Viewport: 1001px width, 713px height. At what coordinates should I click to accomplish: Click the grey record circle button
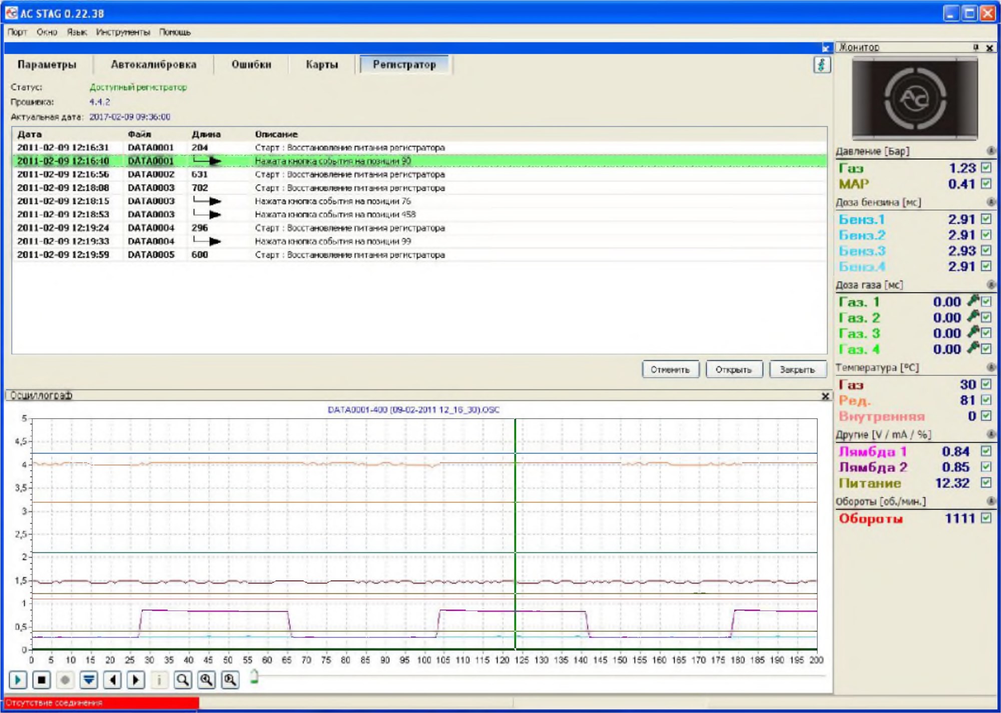click(x=65, y=680)
